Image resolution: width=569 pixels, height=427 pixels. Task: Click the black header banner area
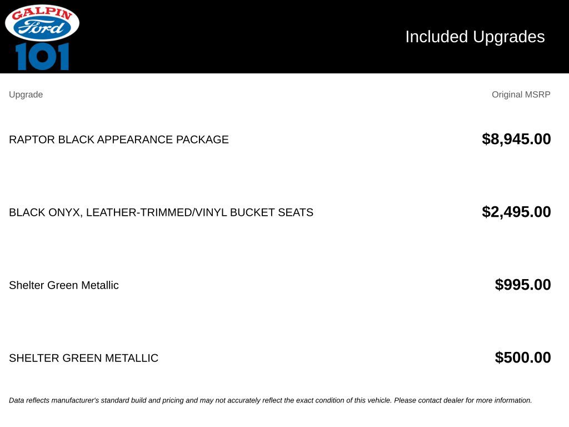284,37
